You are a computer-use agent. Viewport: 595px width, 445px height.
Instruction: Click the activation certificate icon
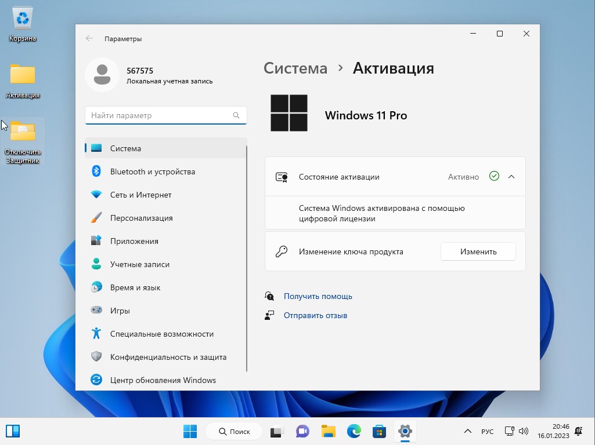click(x=282, y=177)
